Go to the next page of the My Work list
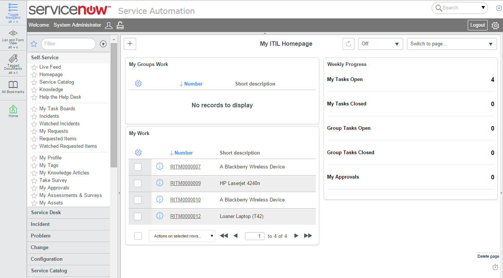The width and height of the screenshot is (503, 278). pyautogui.click(x=296, y=236)
